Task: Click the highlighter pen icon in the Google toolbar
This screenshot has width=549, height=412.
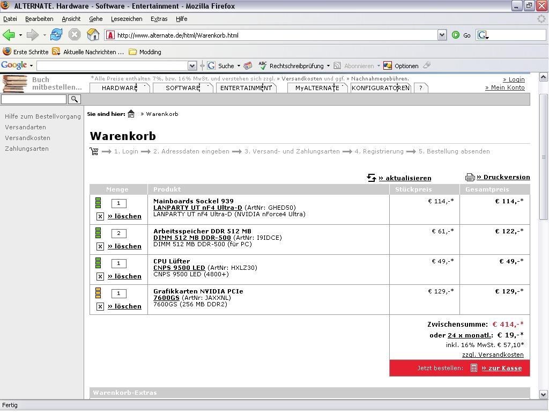Action: click(x=426, y=65)
